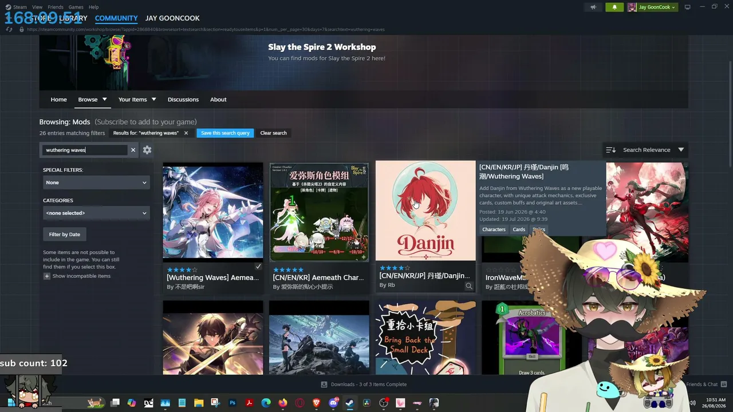Viewport: 733px width, 412px height.
Task: Open Brave browser from the taskbar
Action: [317, 403]
